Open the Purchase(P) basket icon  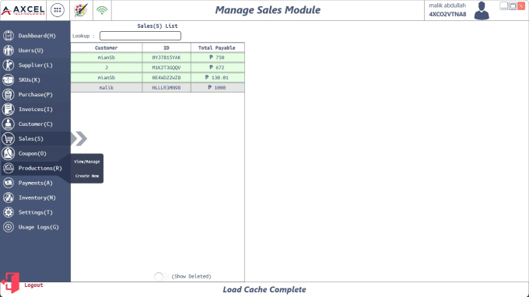pyautogui.click(x=9, y=94)
